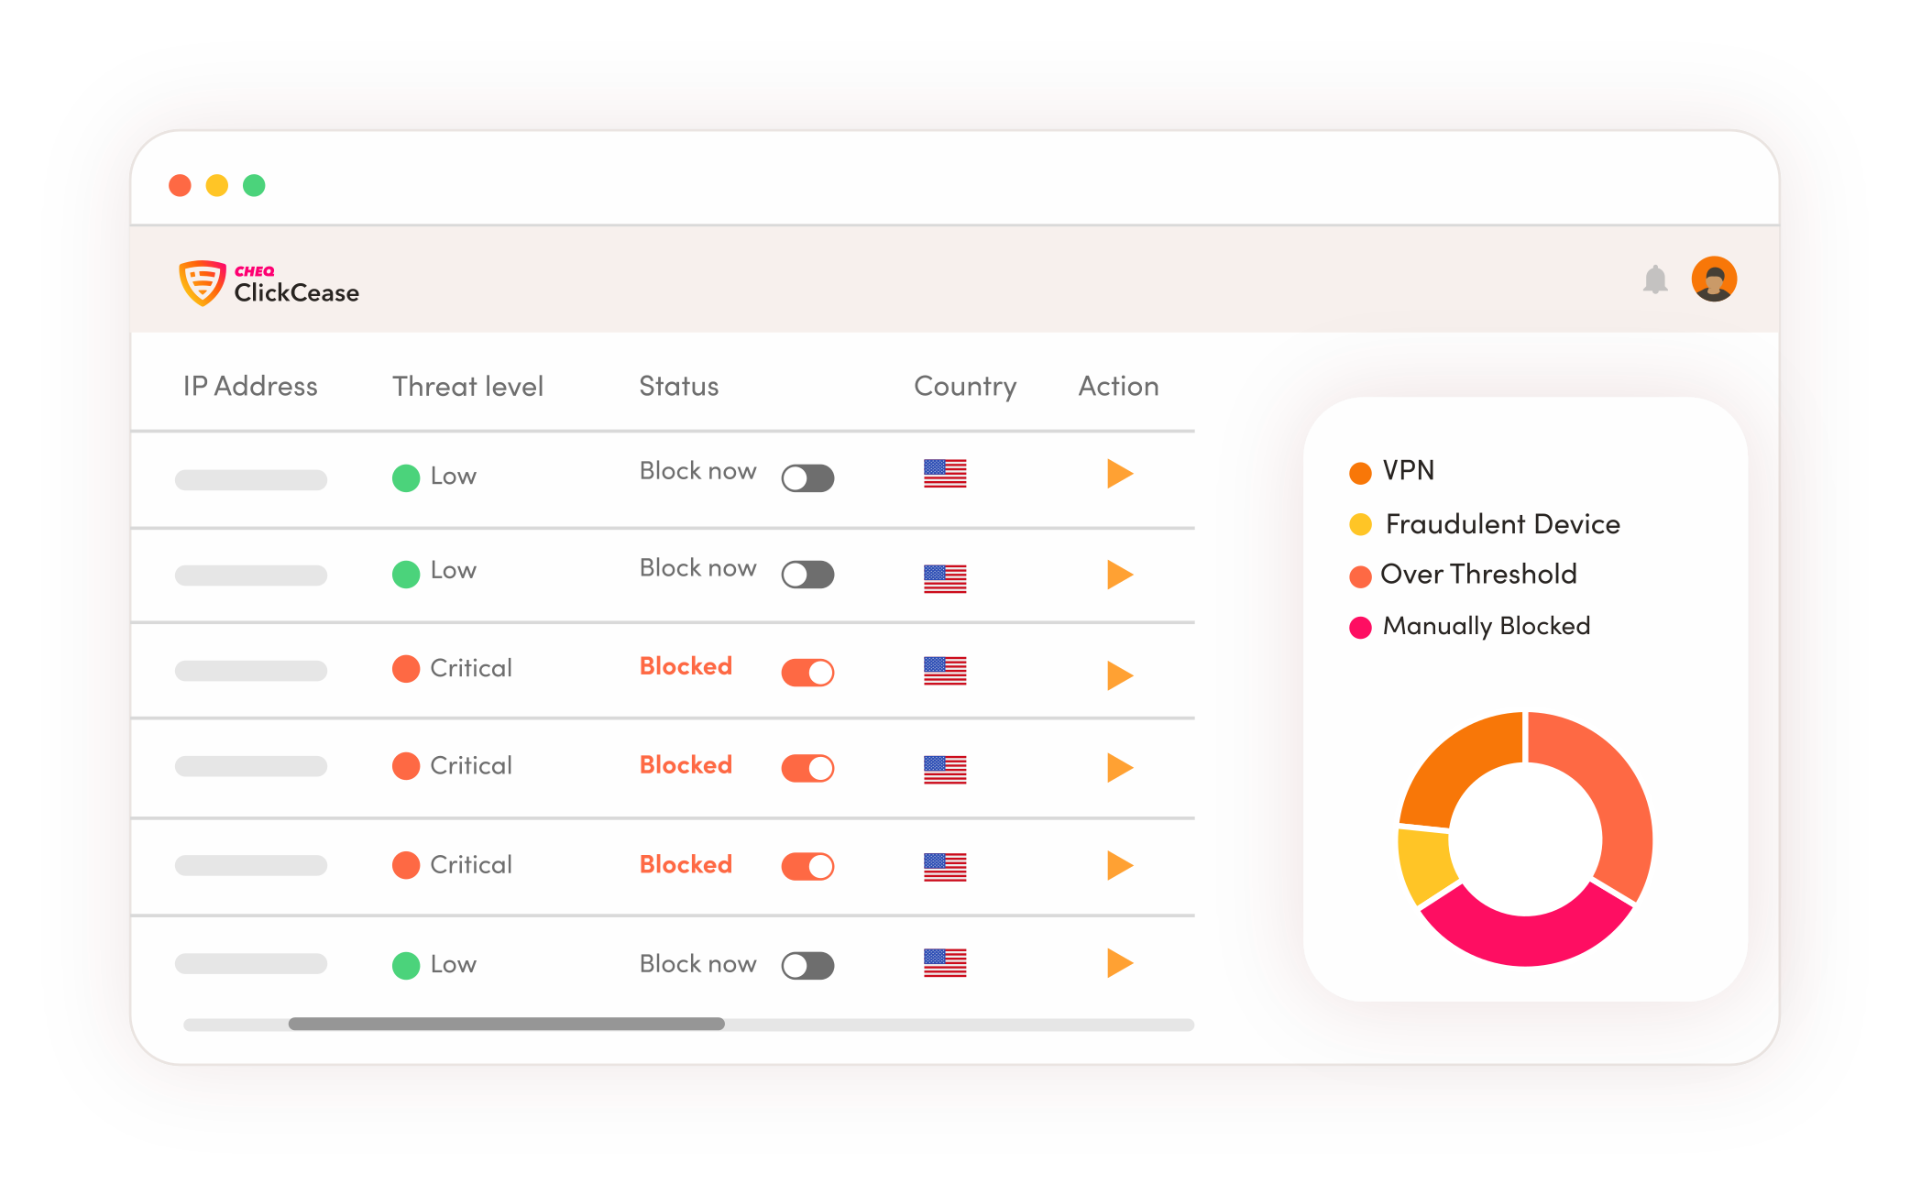This screenshot has width=1910, height=1195.
Task: Toggle Block now switch for first Low IP
Action: click(x=810, y=474)
